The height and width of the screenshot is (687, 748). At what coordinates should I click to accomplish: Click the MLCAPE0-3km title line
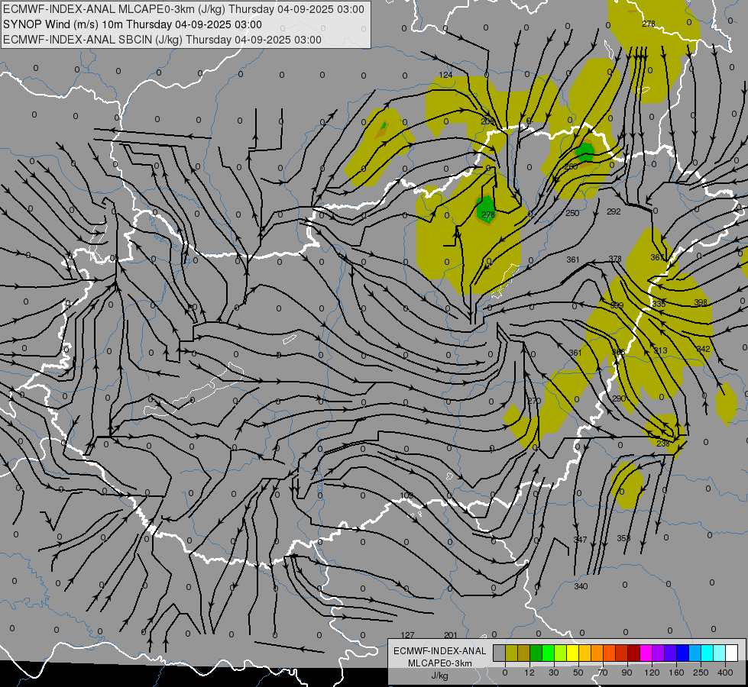pyautogui.click(x=183, y=9)
